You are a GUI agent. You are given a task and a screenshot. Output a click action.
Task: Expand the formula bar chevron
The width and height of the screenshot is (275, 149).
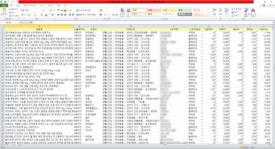click(274, 22)
